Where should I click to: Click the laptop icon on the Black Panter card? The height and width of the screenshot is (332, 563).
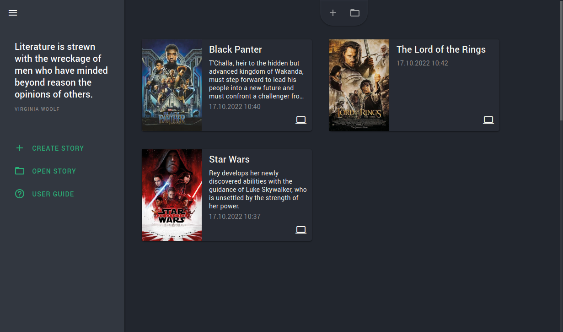click(301, 120)
